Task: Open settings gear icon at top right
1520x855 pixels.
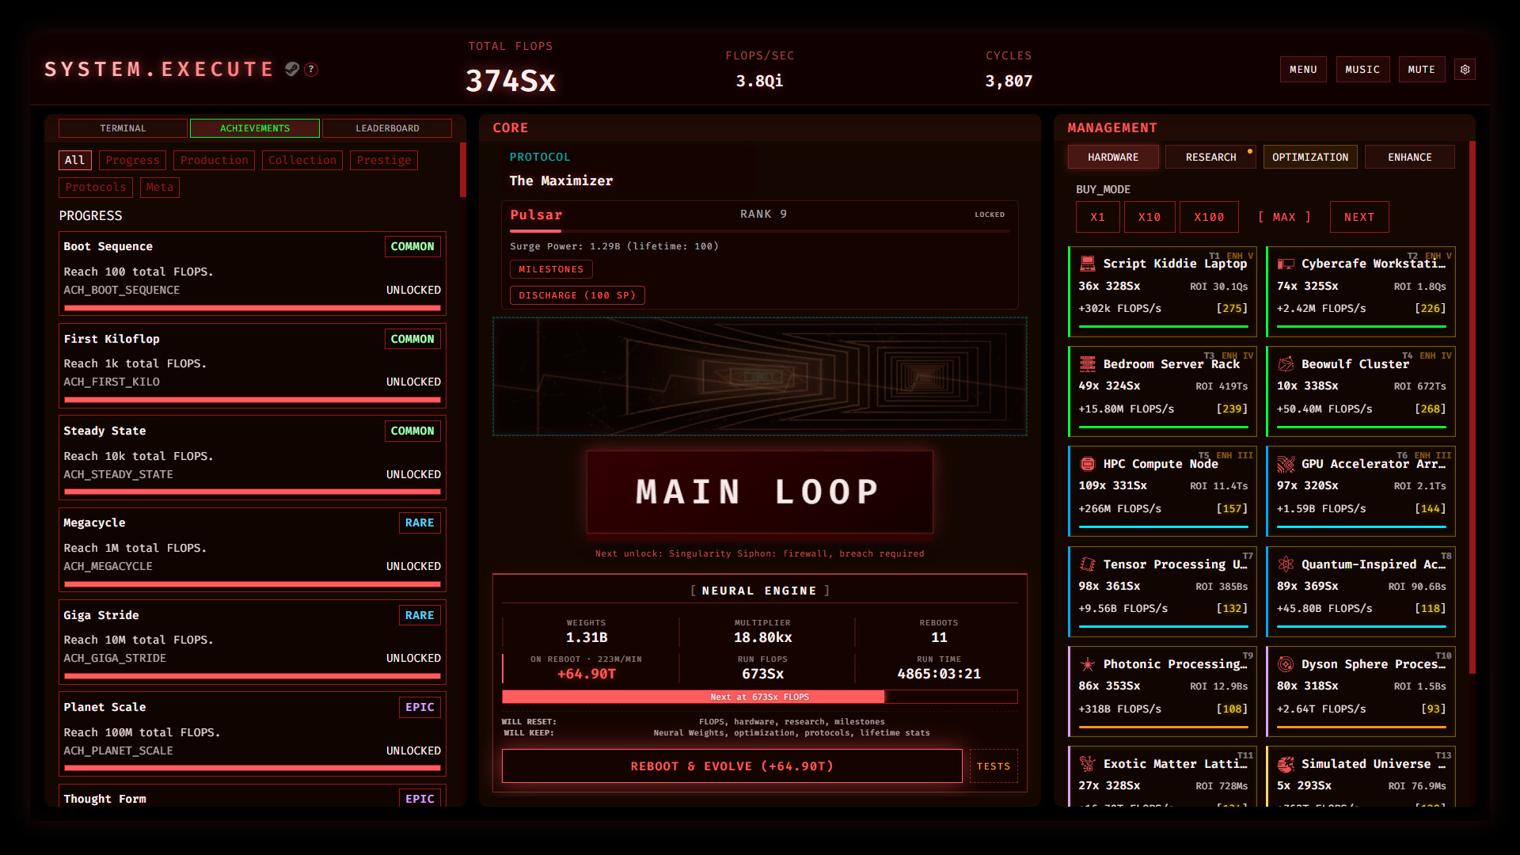Action: [1465, 70]
